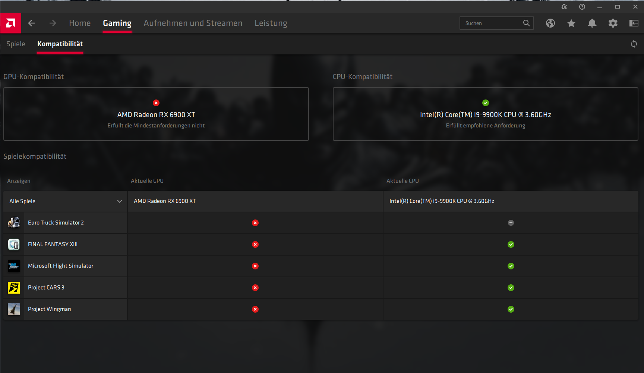Refresh the compatibility list

634,44
